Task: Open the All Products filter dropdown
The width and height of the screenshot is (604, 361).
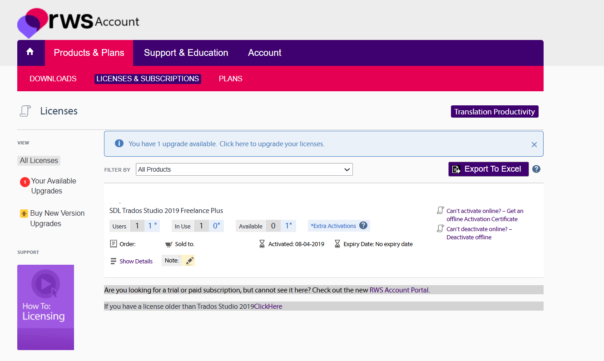Action: 244,169
